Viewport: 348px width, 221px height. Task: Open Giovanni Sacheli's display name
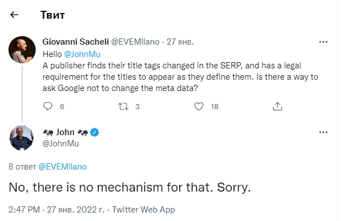pyautogui.click(x=75, y=42)
